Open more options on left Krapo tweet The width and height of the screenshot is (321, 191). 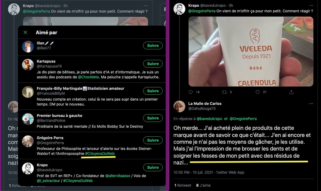[146, 6]
